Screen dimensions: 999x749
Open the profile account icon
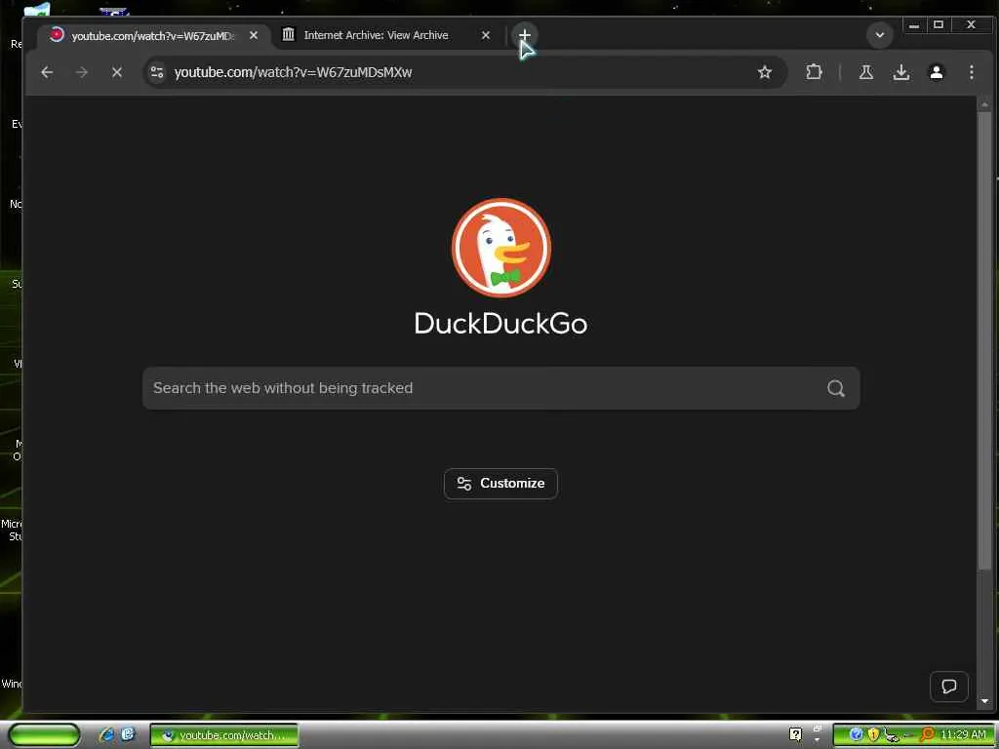pyautogui.click(x=936, y=72)
